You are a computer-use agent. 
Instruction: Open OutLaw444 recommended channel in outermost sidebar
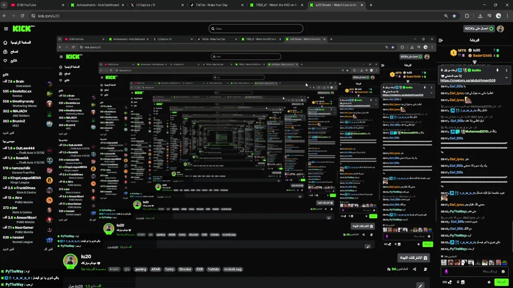pos(27,150)
